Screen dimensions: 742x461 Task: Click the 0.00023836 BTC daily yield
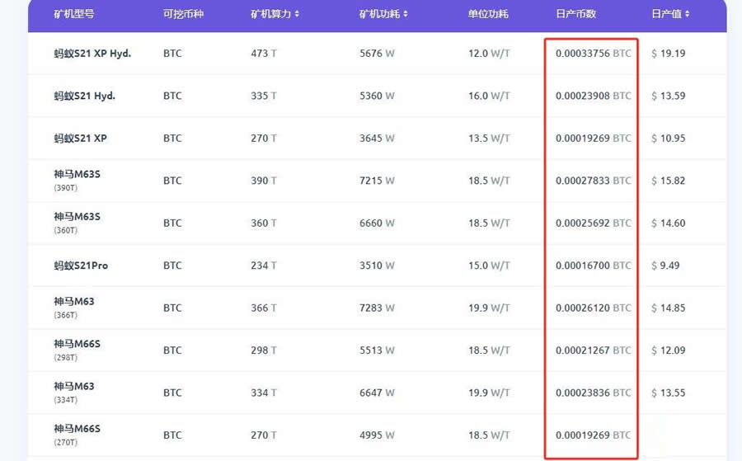(594, 393)
